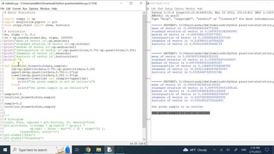Open the dark app icon next to IDLE on taskbar
The width and height of the screenshot is (274, 154).
point(120,150)
